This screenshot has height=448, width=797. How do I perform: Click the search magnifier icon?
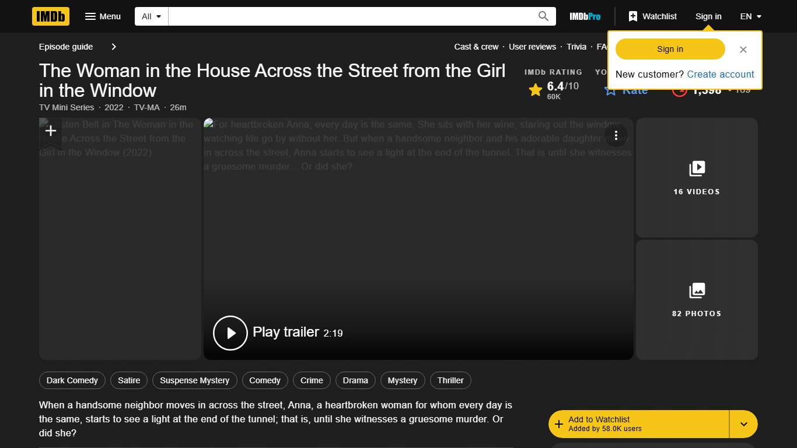543,16
